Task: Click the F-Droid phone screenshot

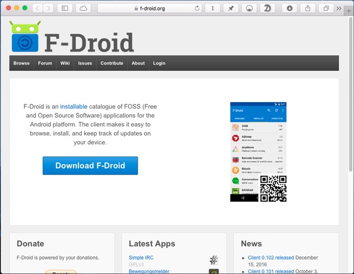Action: pos(258,151)
